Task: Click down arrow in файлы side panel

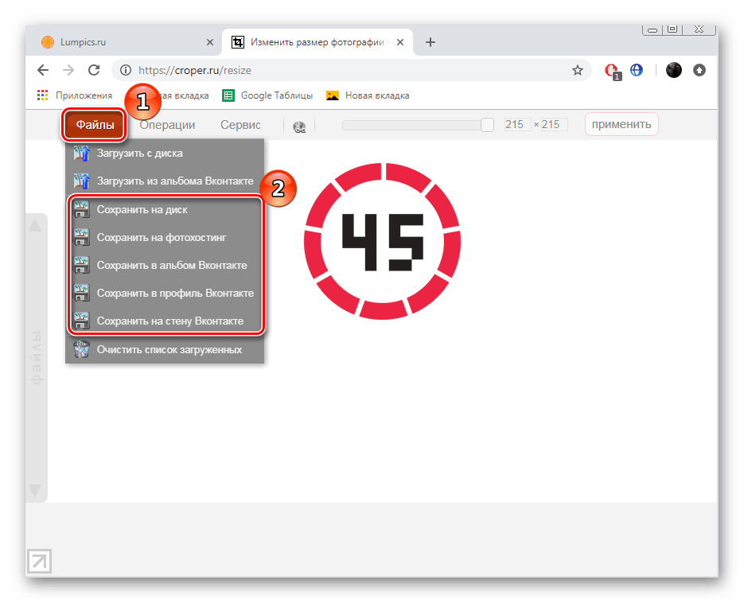Action: (35, 489)
